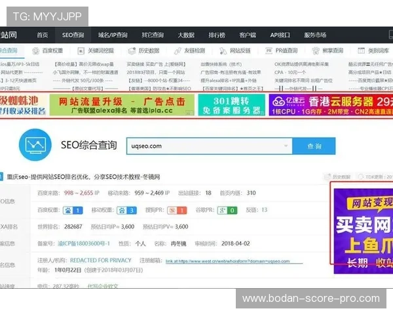
Task: Click the 反链 value 13
Action: pos(264,210)
